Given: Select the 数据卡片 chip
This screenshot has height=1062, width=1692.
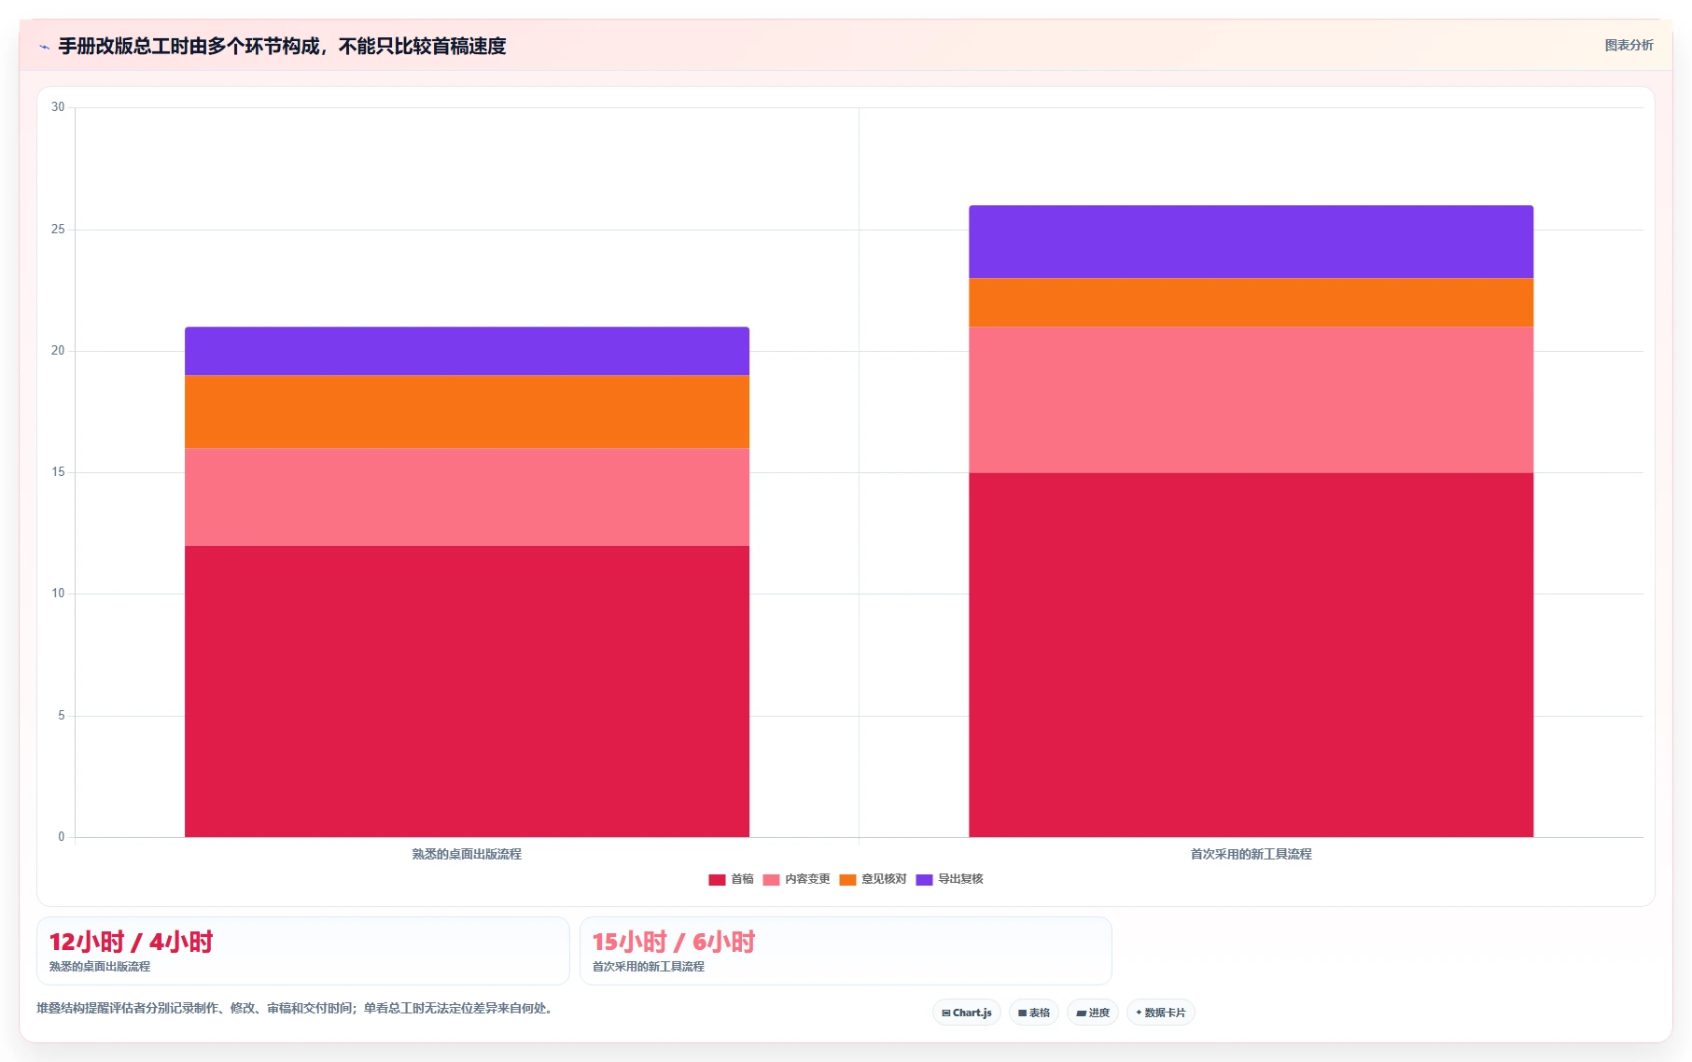Looking at the screenshot, I should [1160, 1013].
